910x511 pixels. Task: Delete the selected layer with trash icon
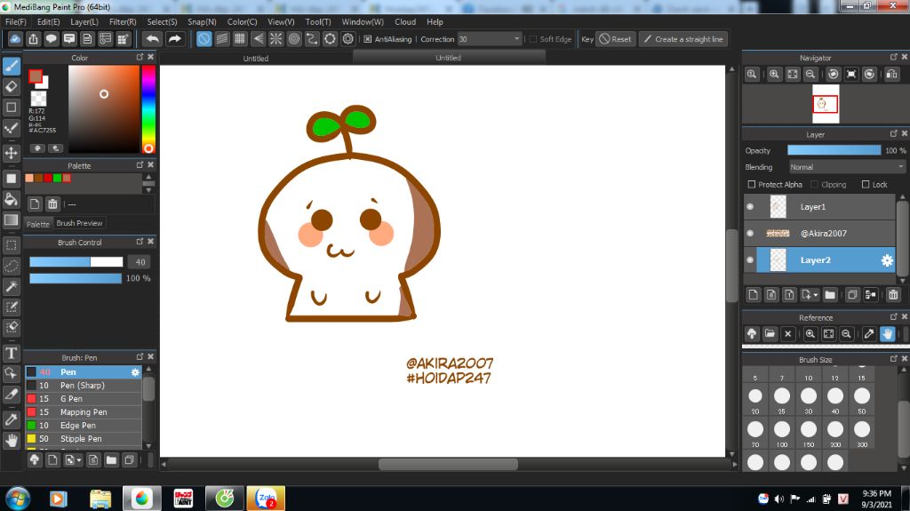(x=893, y=295)
